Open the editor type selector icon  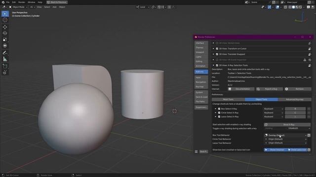[x=4, y=7]
